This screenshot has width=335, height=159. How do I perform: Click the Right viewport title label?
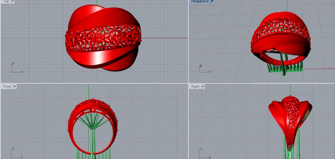[x=195, y=86]
